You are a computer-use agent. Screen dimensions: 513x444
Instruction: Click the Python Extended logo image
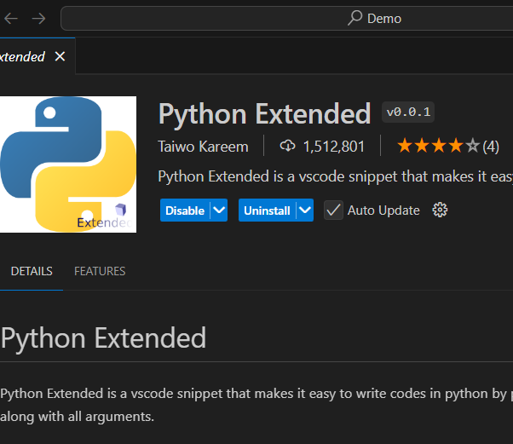pos(68,164)
